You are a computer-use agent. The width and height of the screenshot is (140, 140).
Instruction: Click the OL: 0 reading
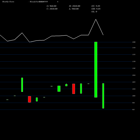click(x=94, y=12)
